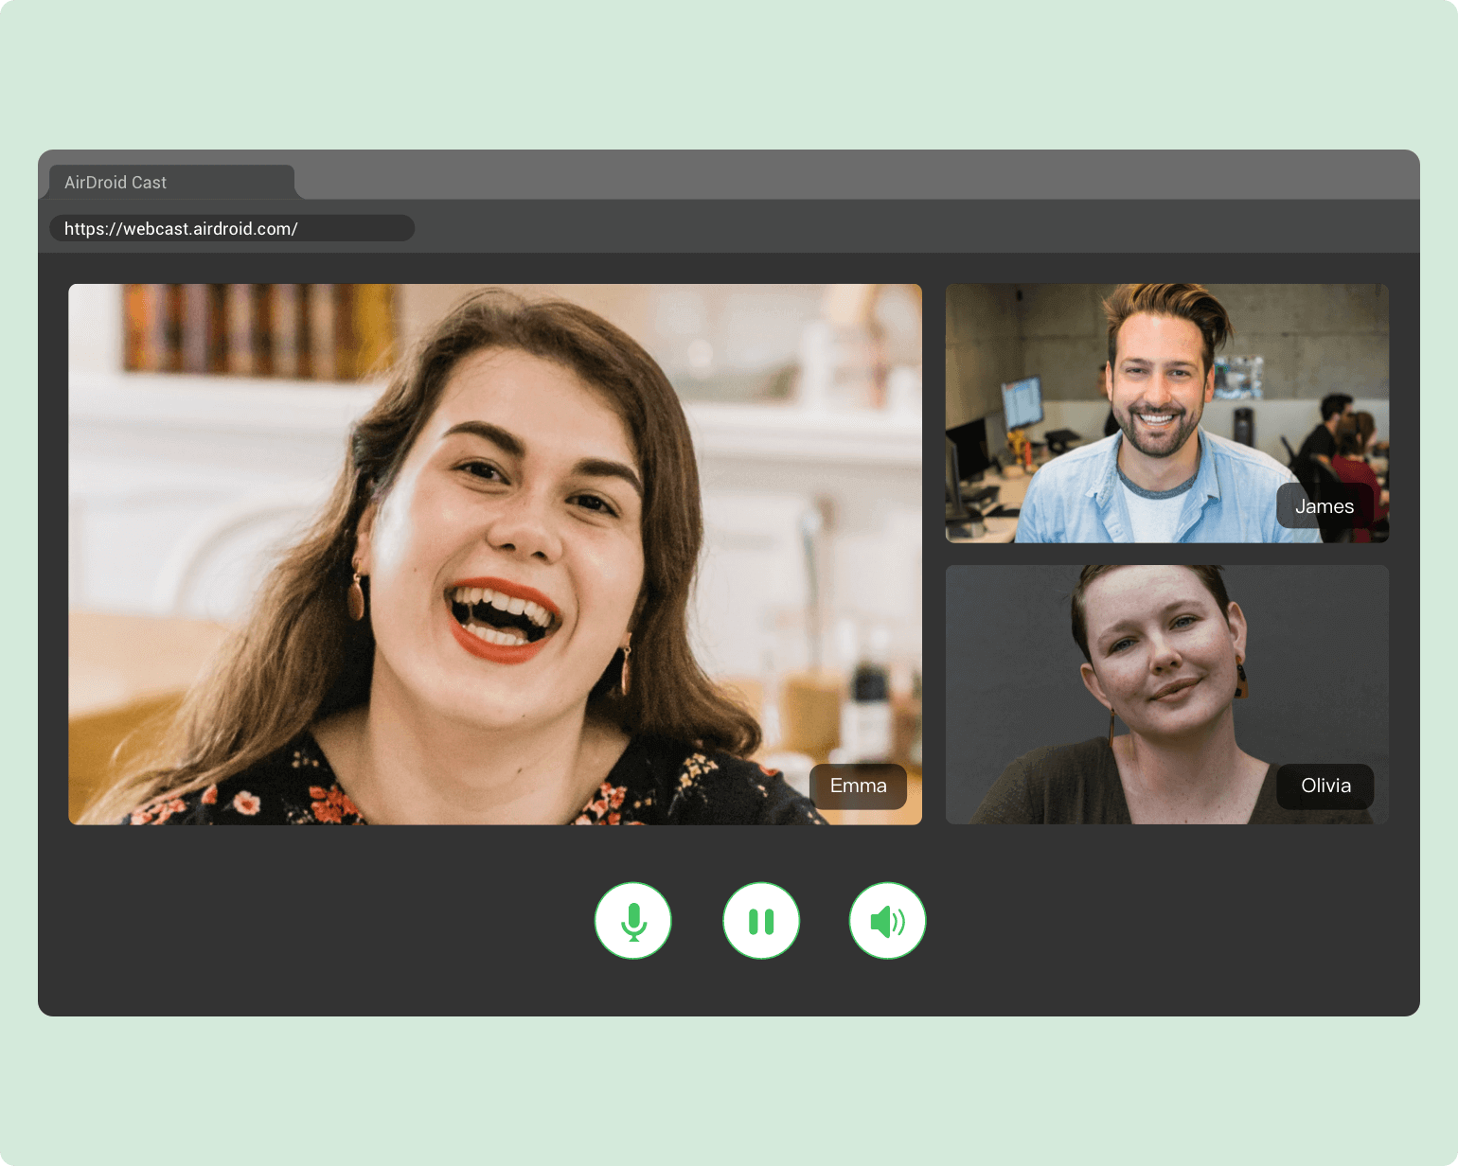Select James's video thumbnail

click(x=1166, y=413)
